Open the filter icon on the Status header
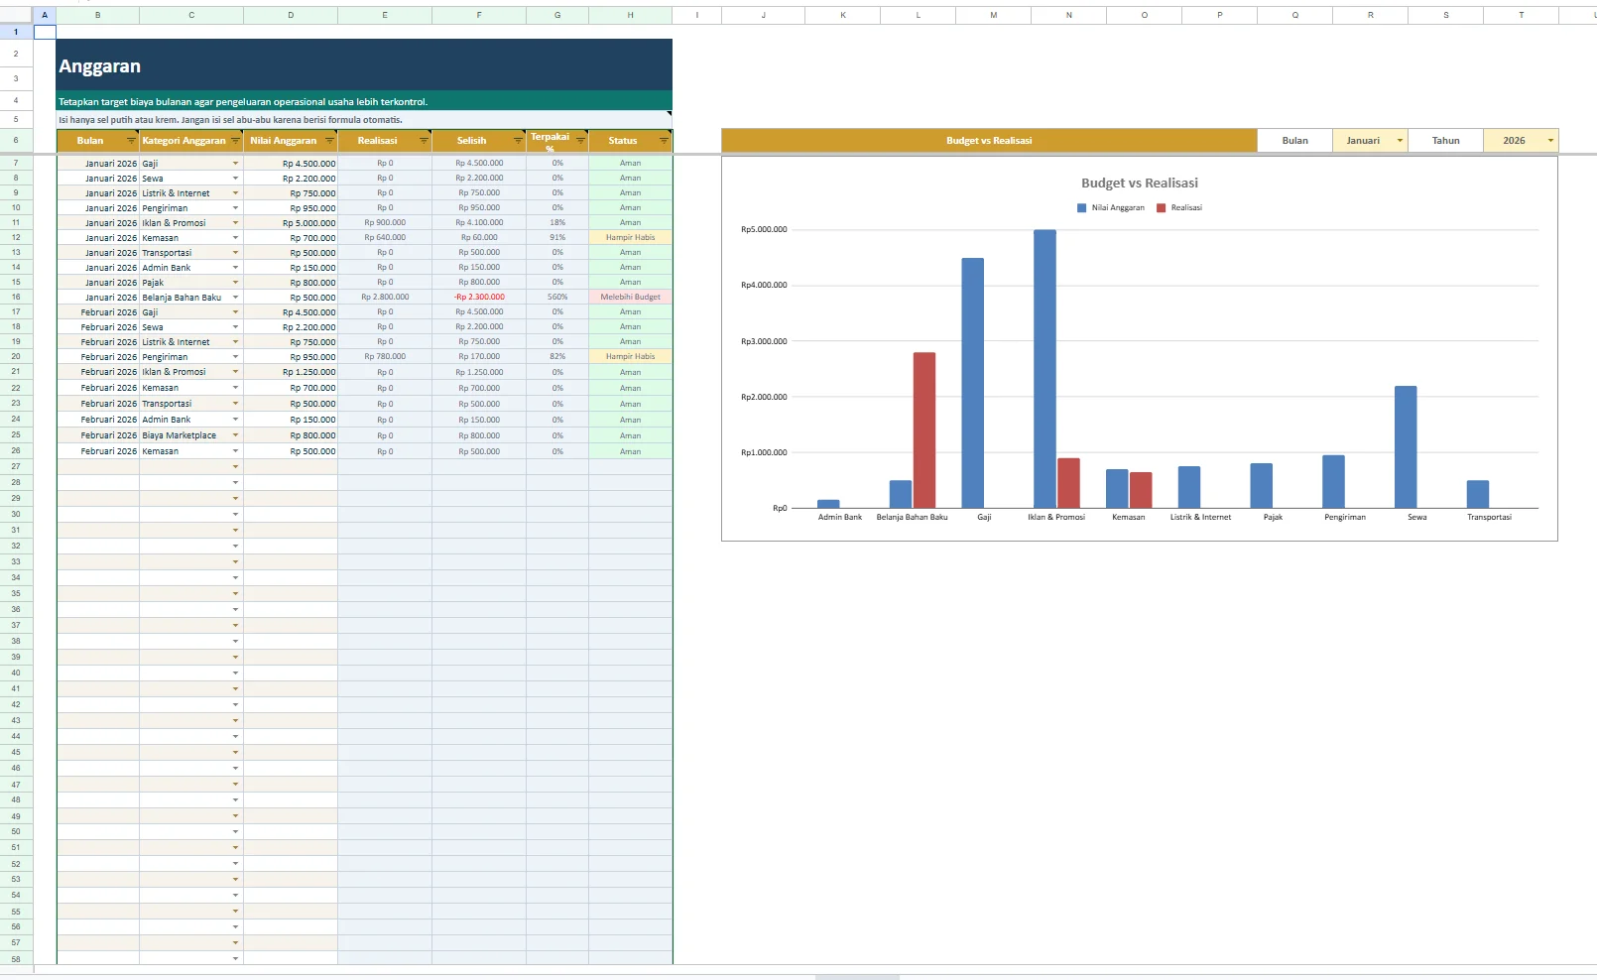The width and height of the screenshot is (1597, 980). (664, 141)
